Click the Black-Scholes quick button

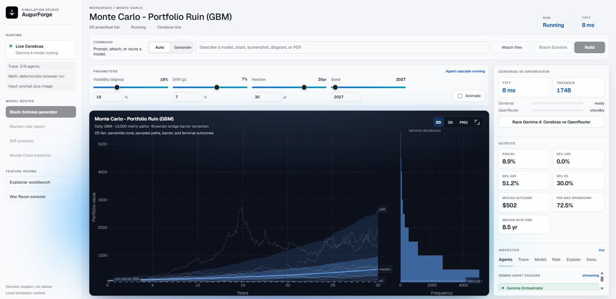(x=553, y=48)
